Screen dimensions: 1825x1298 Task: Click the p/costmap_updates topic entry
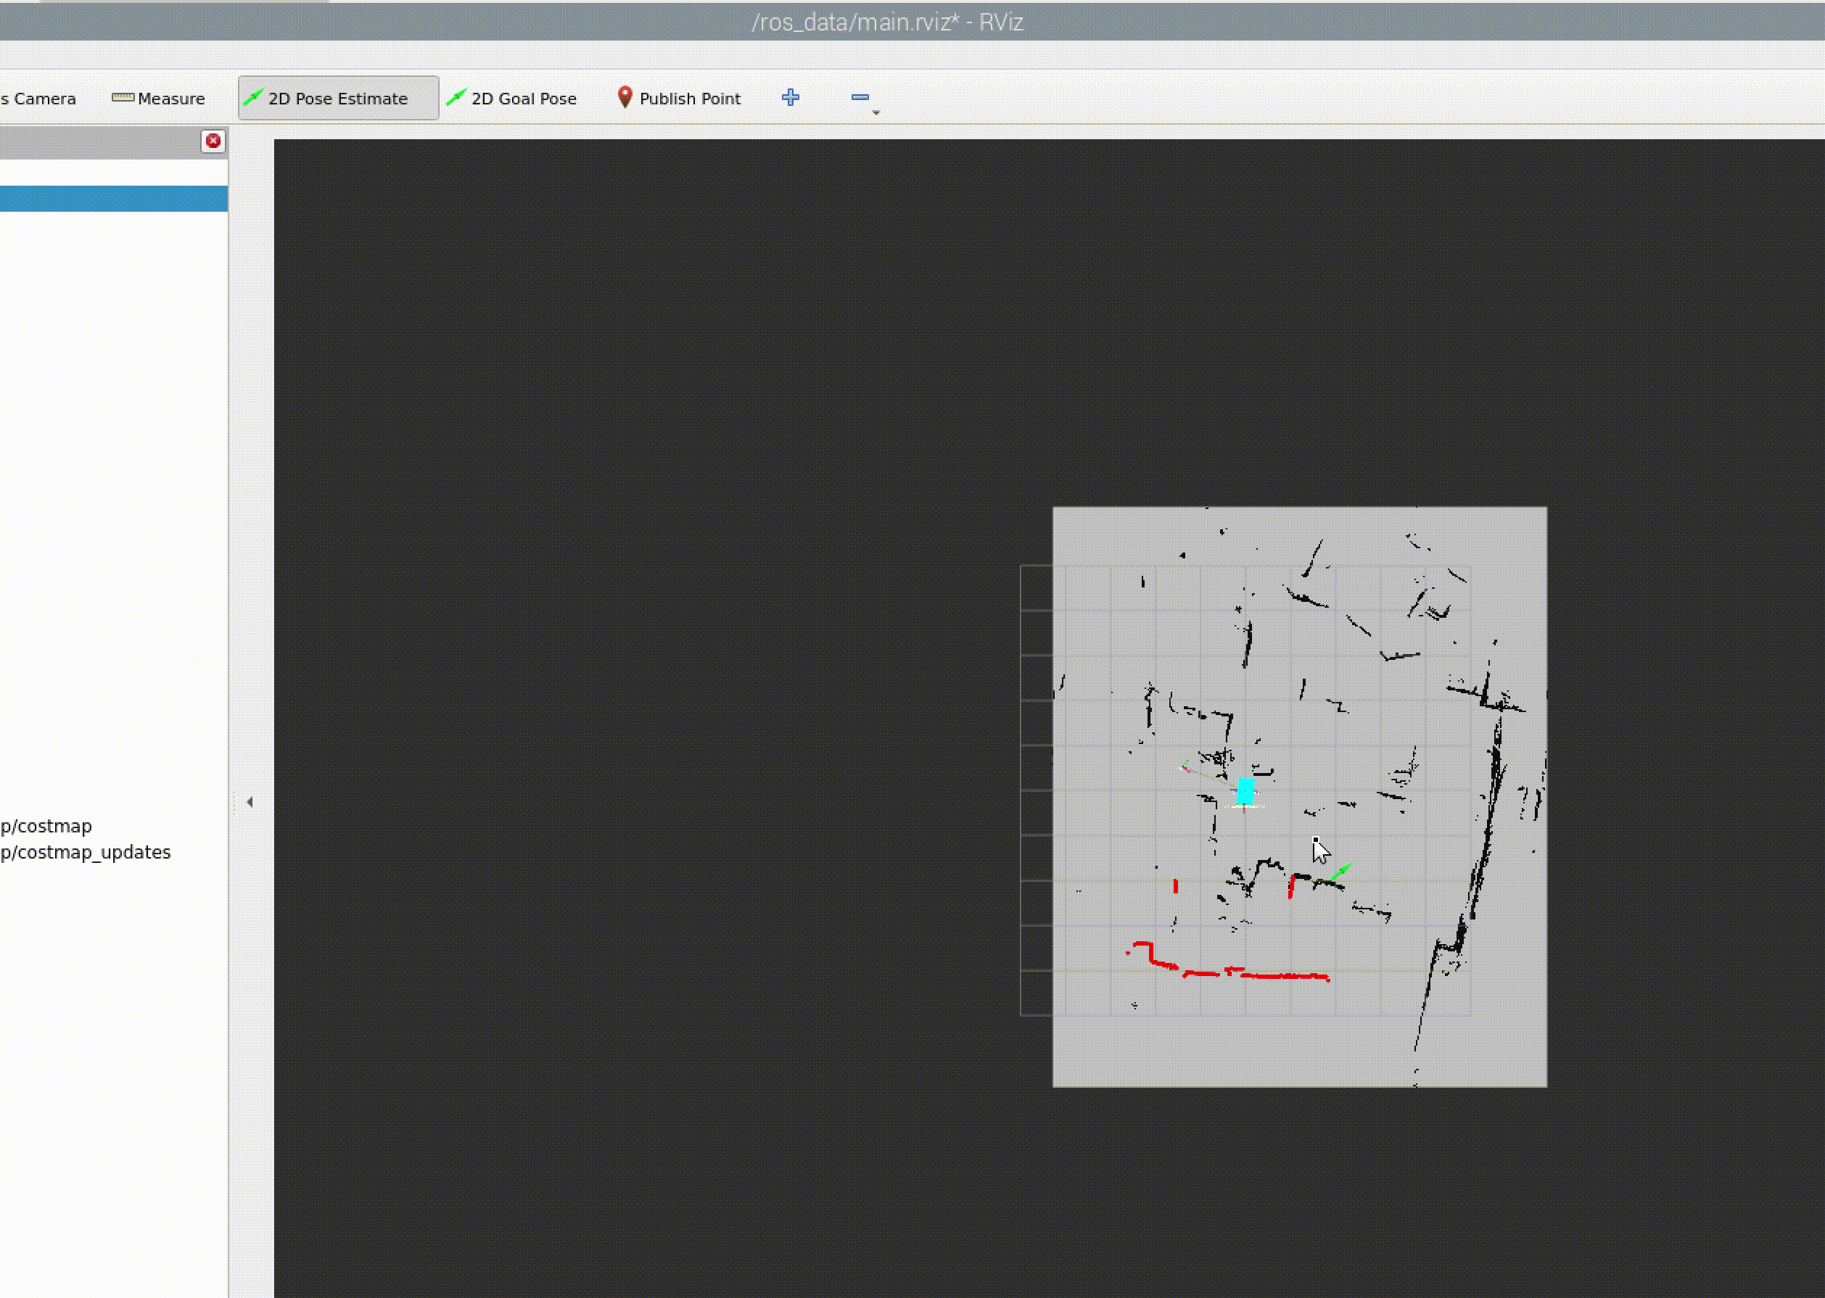[86, 852]
